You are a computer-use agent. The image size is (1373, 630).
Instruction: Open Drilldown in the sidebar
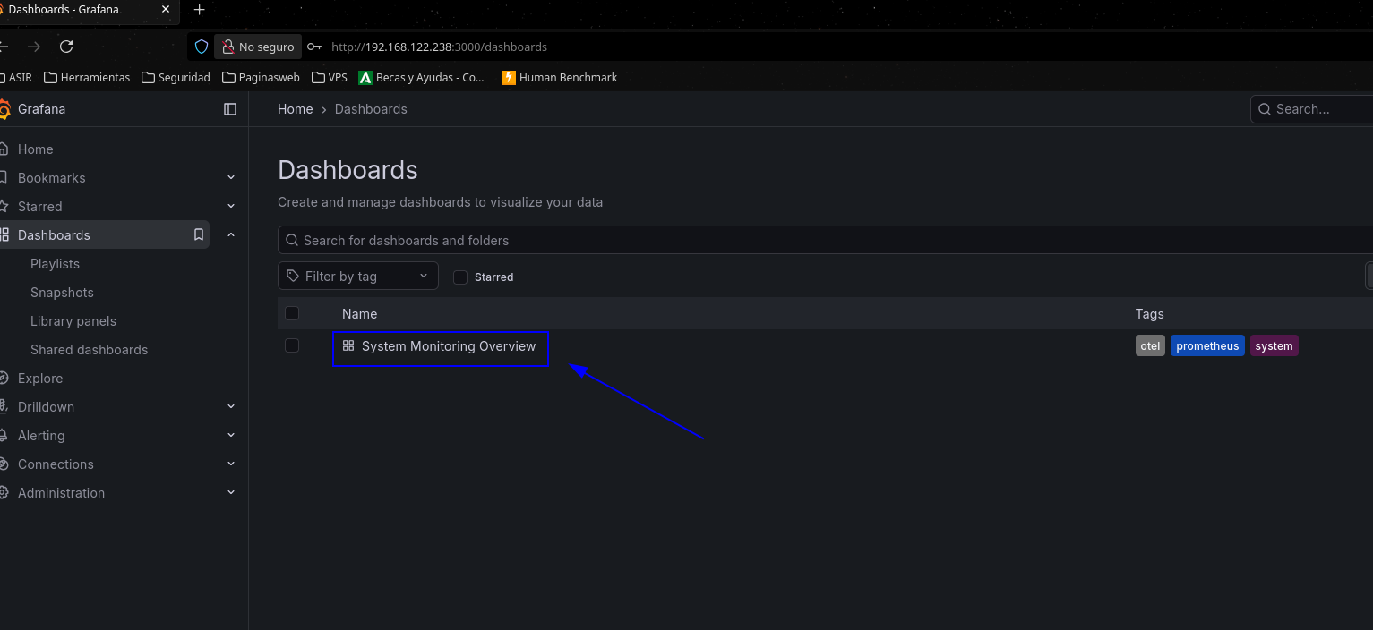46,407
